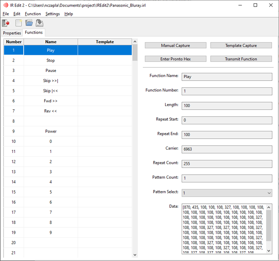Select the Power function row
This screenshot has width=279, height=261.
[x=51, y=131]
